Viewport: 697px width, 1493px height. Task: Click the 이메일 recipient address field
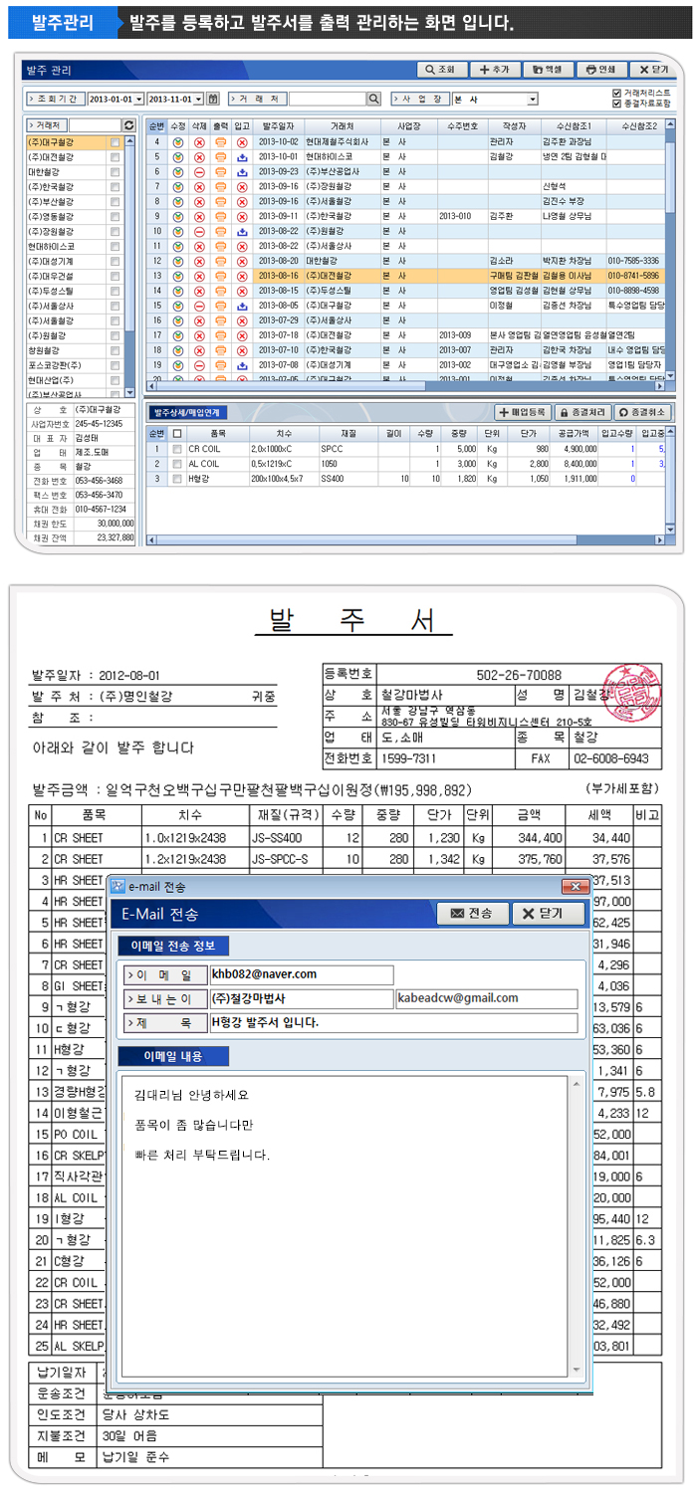tap(302, 974)
